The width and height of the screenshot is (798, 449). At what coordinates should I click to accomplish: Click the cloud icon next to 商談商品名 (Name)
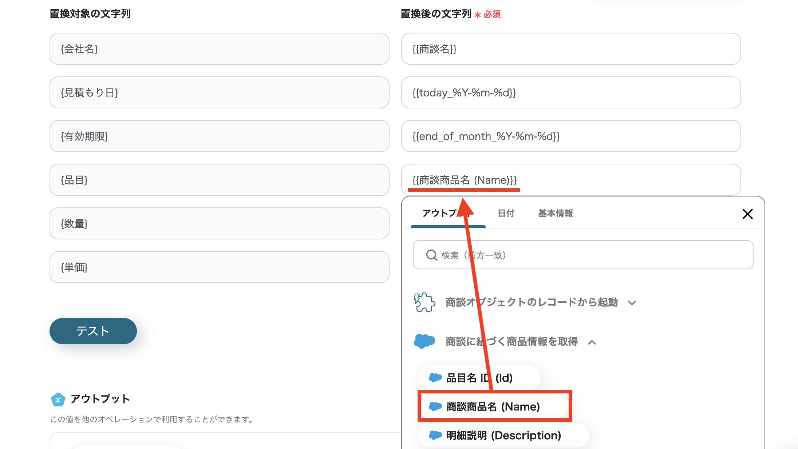(436, 407)
